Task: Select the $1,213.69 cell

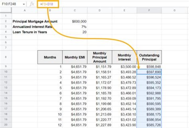Action: 99,114
